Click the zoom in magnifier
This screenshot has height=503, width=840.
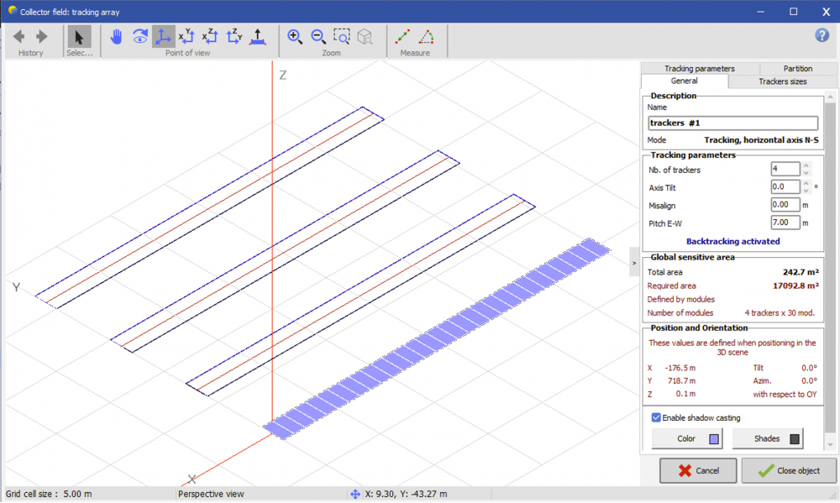click(x=295, y=37)
